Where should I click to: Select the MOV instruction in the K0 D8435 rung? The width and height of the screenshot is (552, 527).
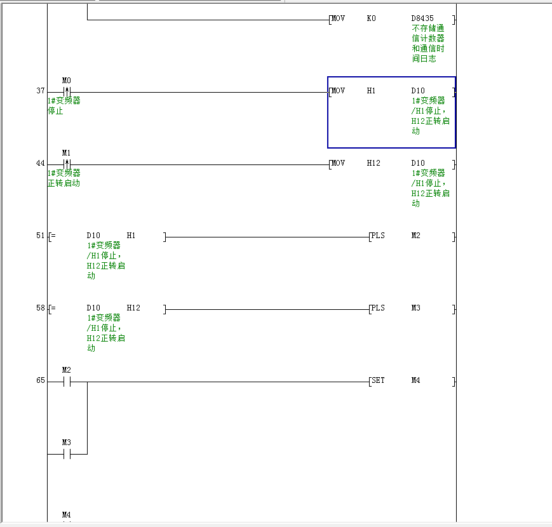pos(339,18)
